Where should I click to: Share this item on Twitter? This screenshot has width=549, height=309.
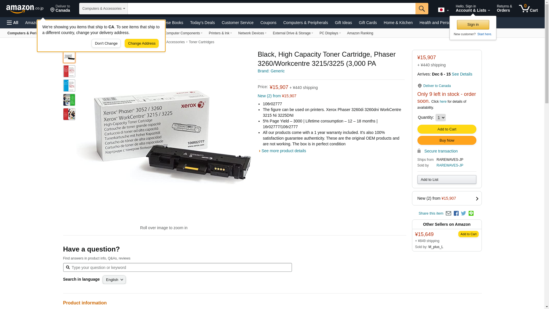464,213
